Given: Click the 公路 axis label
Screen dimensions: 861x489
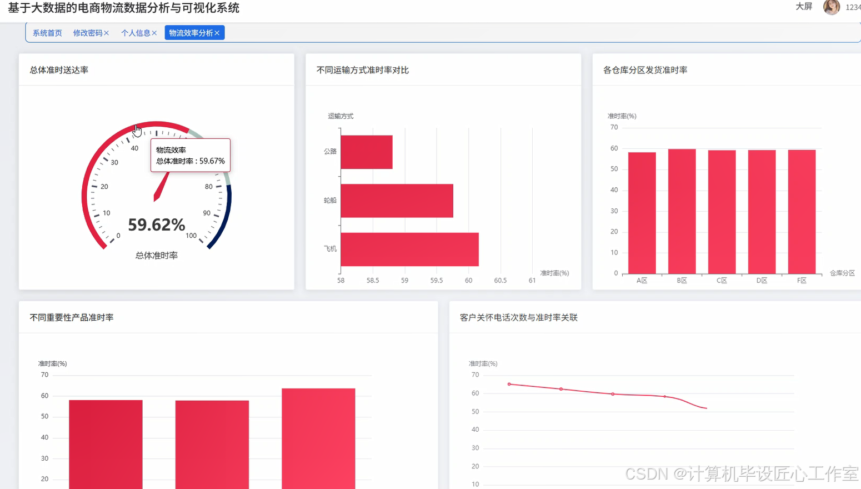Looking at the screenshot, I should (330, 151).
